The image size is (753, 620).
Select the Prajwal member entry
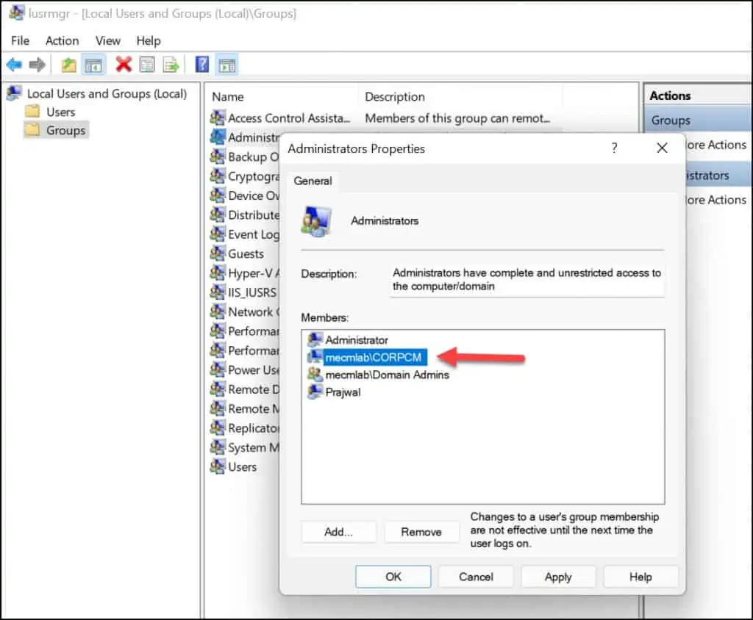click(343, 392)
